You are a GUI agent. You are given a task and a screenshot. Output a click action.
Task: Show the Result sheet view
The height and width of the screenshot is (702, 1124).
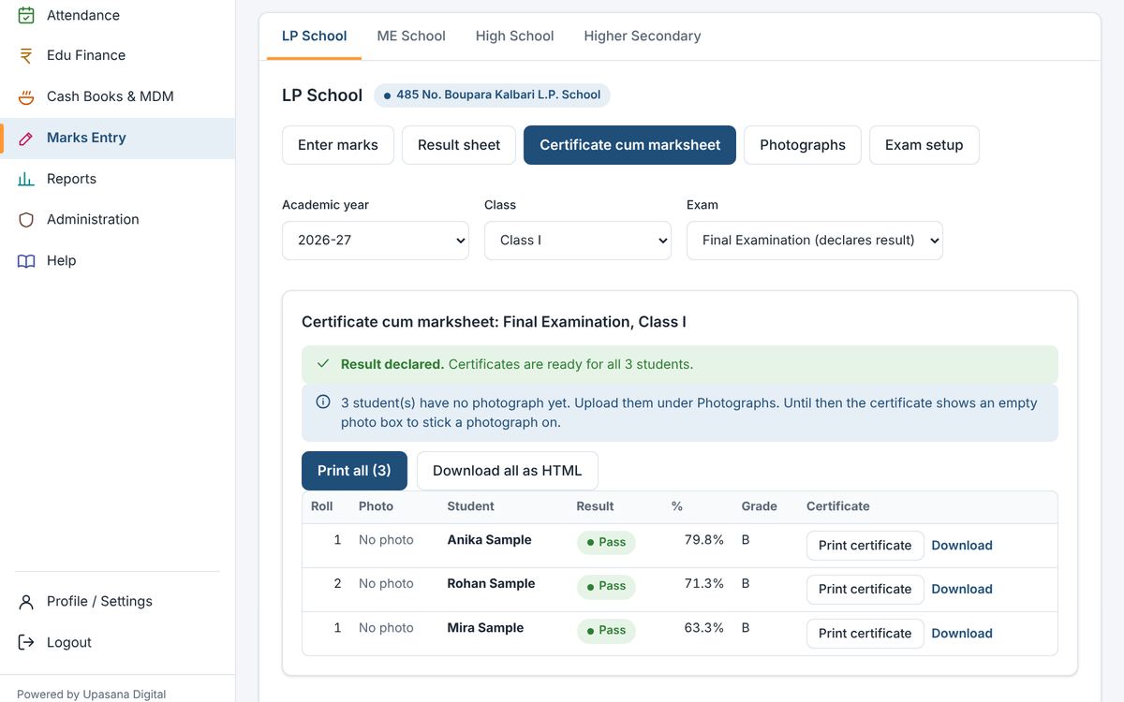tap(459, 145)
